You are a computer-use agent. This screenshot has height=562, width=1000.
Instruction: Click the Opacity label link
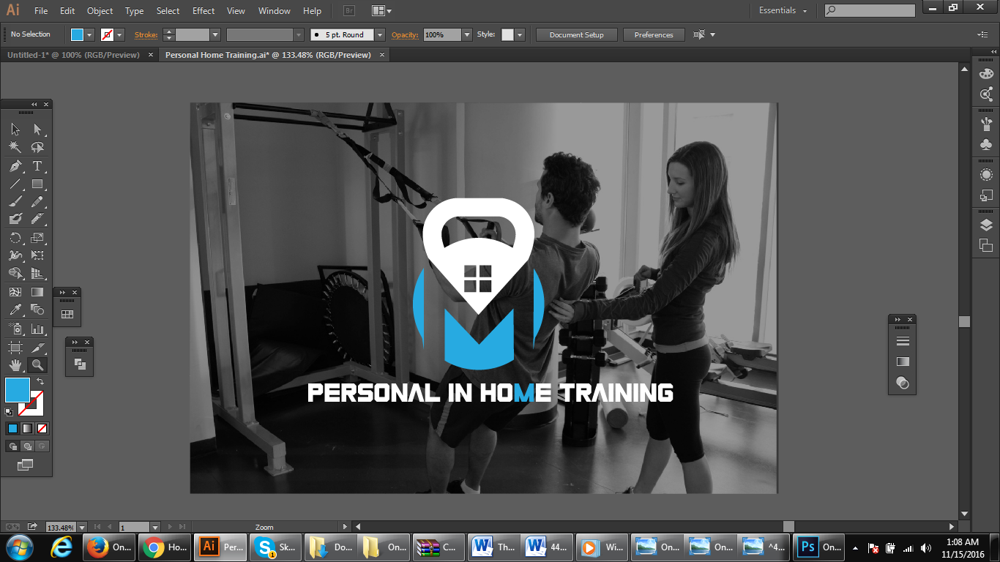click(x=405, y=34)
